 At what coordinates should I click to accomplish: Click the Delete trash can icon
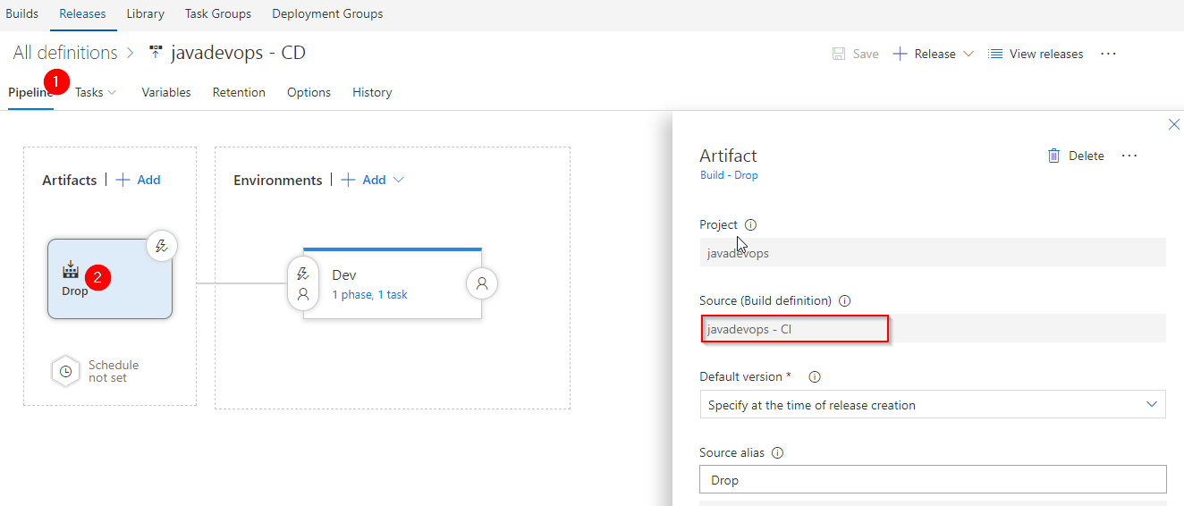pos(1054,156)
